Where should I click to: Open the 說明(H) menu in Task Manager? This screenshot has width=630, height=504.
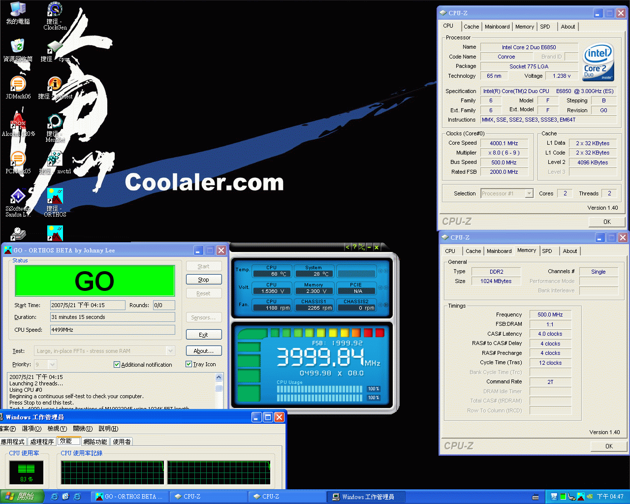108,429
